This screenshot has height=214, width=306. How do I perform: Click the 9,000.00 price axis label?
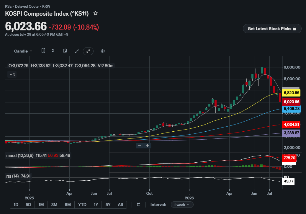point(292,67)
